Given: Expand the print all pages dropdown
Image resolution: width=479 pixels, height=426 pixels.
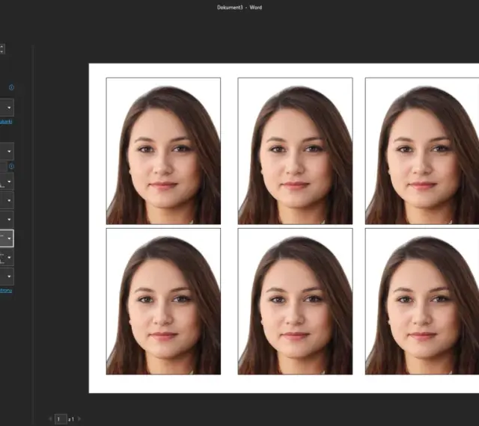Looking at the screenshot, I should [7, 151].
